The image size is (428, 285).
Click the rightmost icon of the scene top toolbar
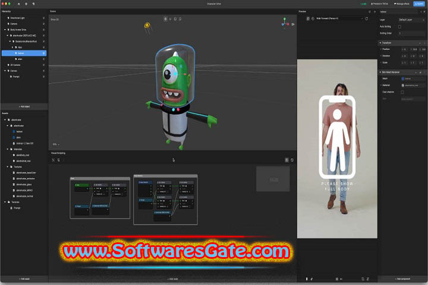pyautogui.click(x=180, y=19)
